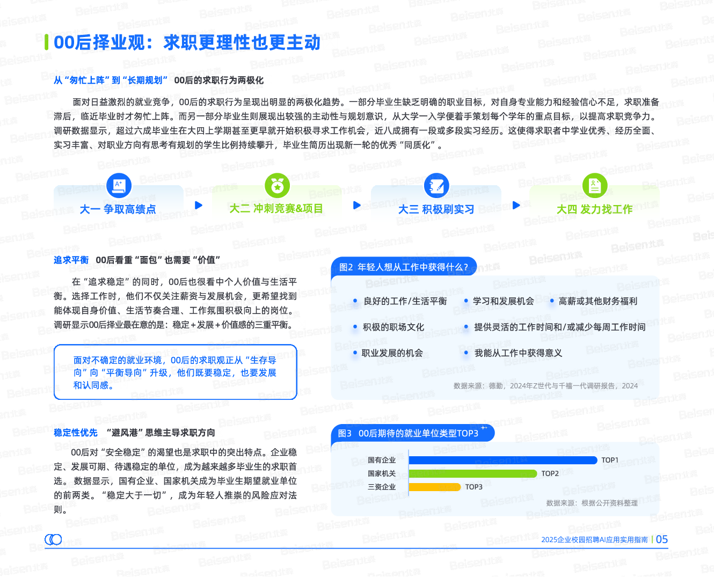Click the 追求平衡 subheading
The height and width of the screenshot is (577, 714).
click(x=71, y=260)
